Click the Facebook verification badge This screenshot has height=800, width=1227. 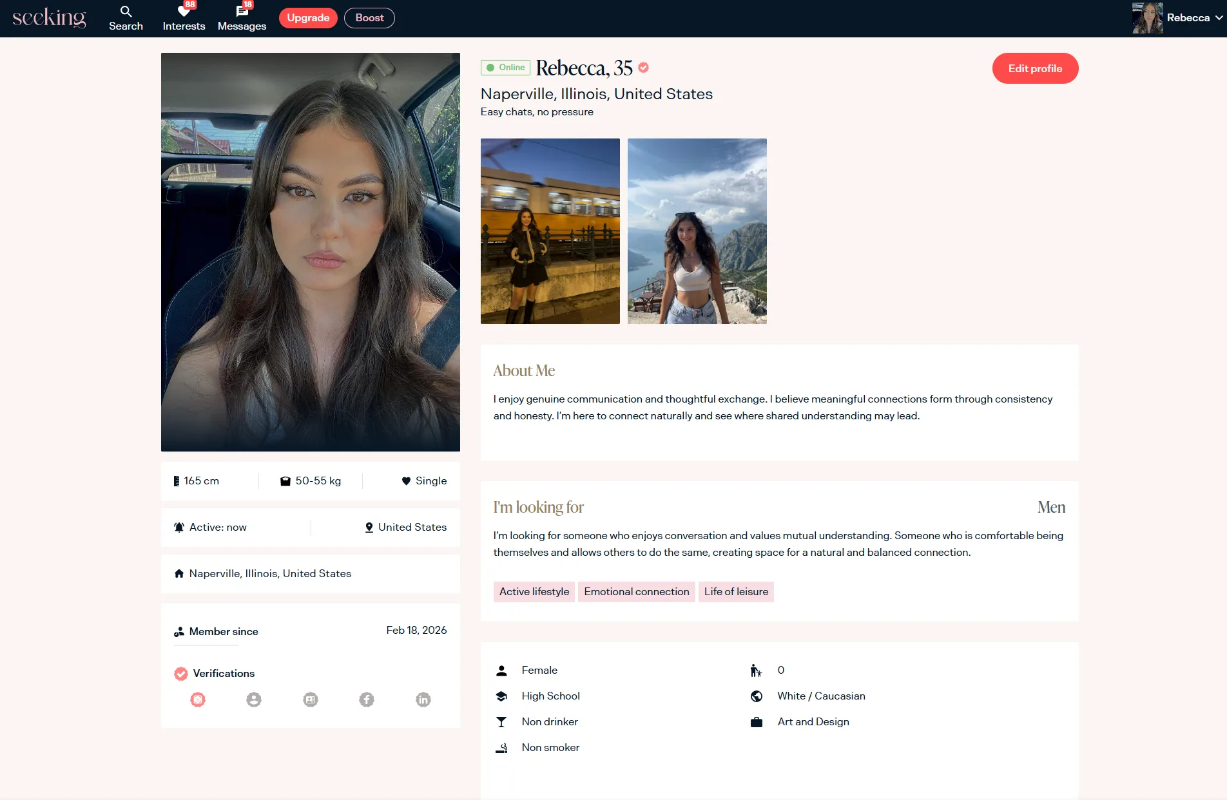pos(367,700)
